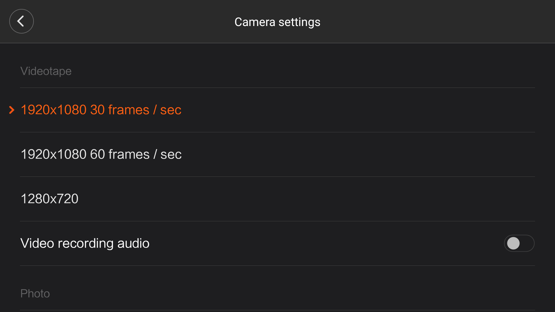Switch video mode to 1920x1080 60 frames
This screenshot has width=555, height=312.
coord(277,154)
